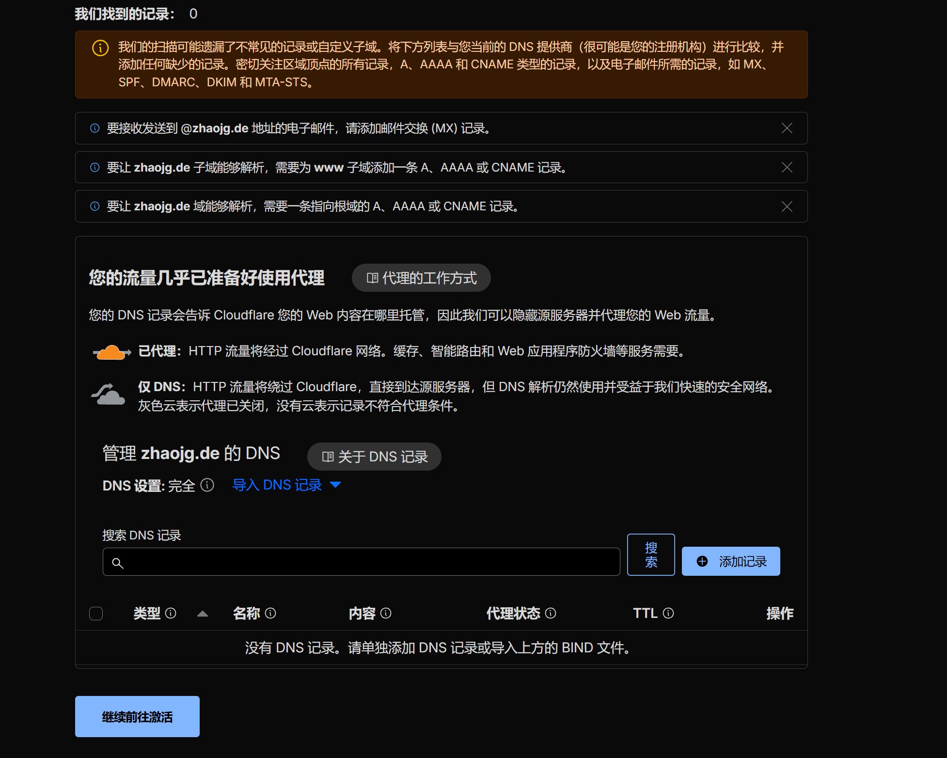The image size is (947, 758).
Task: Click the 代理状态 column header text
Action: tap(513, 614)
